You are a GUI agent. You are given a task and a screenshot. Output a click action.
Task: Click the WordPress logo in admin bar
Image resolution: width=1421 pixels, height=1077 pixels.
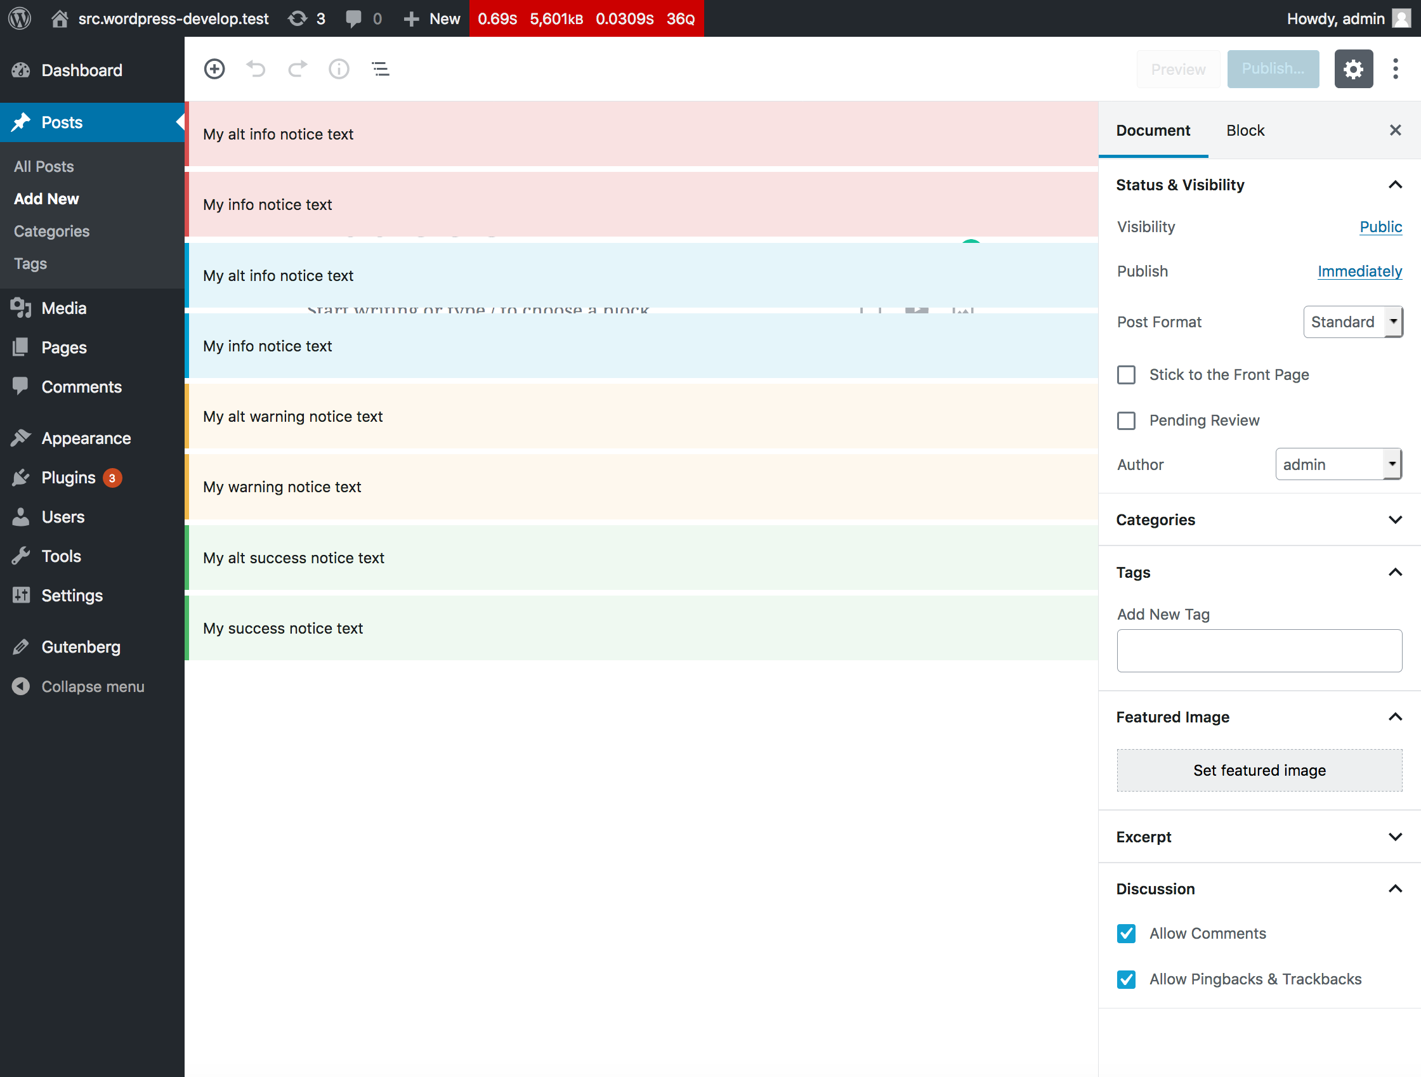coord(19,18)
